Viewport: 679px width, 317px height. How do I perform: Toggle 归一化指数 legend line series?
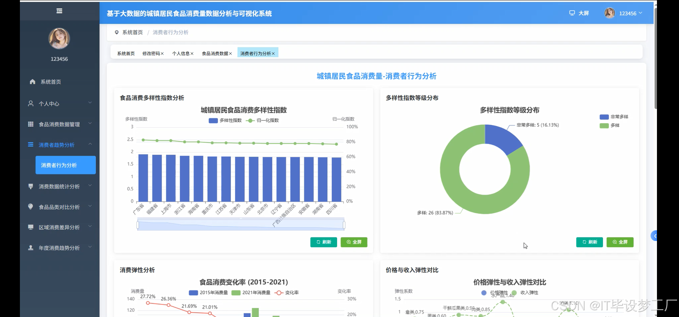262,121
